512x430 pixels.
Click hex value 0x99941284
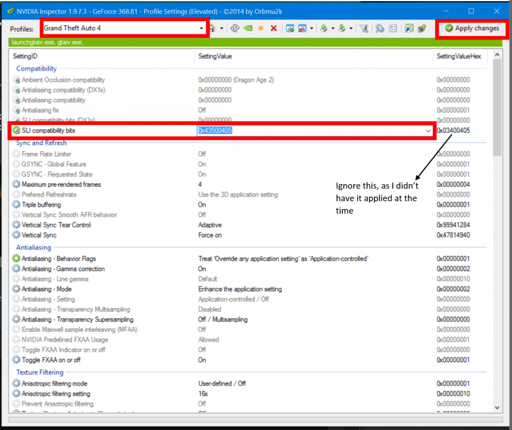point(453,225)
